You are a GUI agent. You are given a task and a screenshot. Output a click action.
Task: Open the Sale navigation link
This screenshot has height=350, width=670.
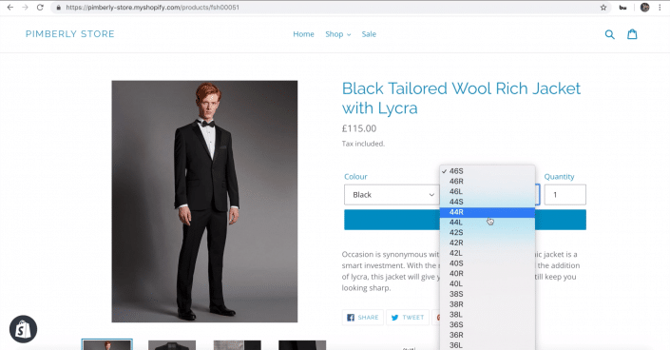click(369, 34)
